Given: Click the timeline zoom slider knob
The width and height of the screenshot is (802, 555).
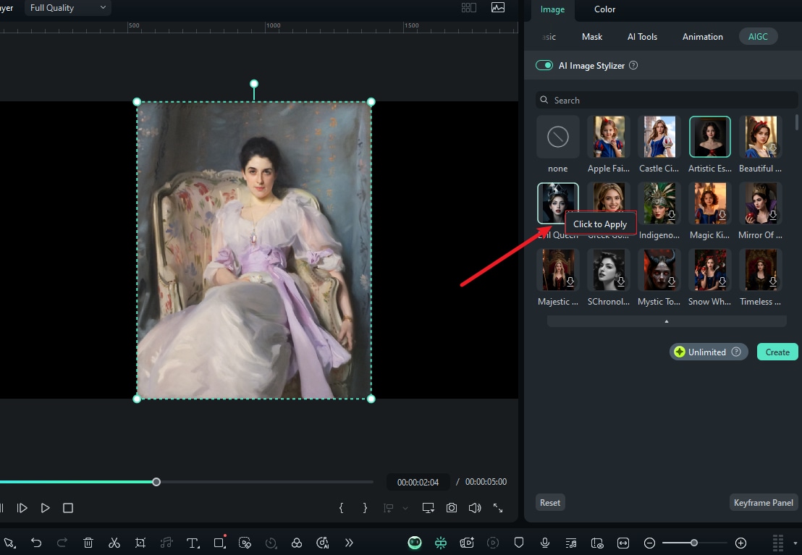Looking at the screenshot, I should tap(694, 543).
